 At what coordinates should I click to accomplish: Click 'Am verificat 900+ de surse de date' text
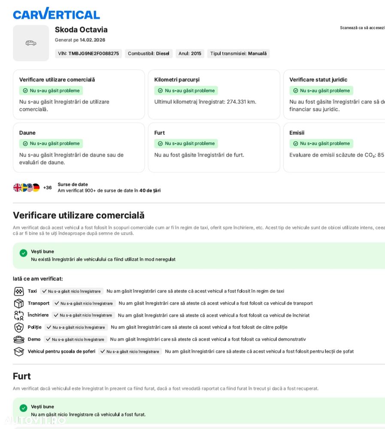(x=109, y=190)
